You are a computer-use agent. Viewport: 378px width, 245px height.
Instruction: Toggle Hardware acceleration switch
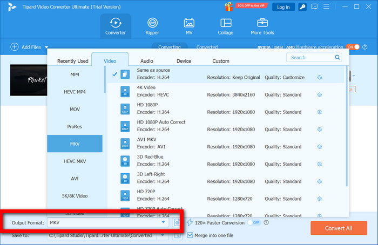tap(353, 47)
